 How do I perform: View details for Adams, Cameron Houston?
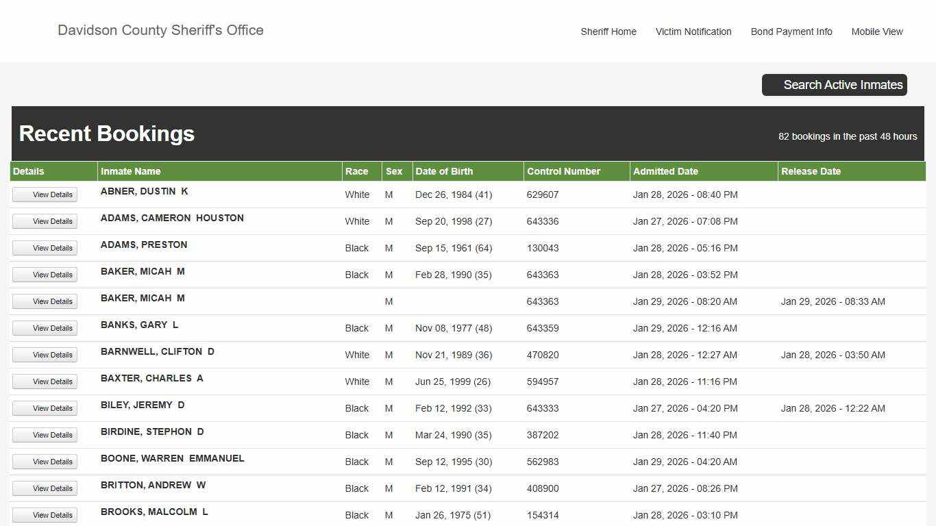coord(45,221)
